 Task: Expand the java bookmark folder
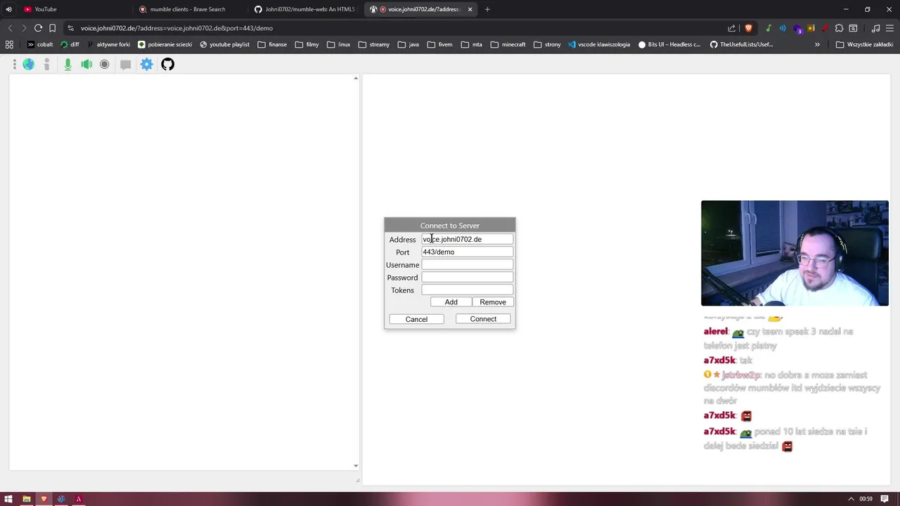point(408,44)
